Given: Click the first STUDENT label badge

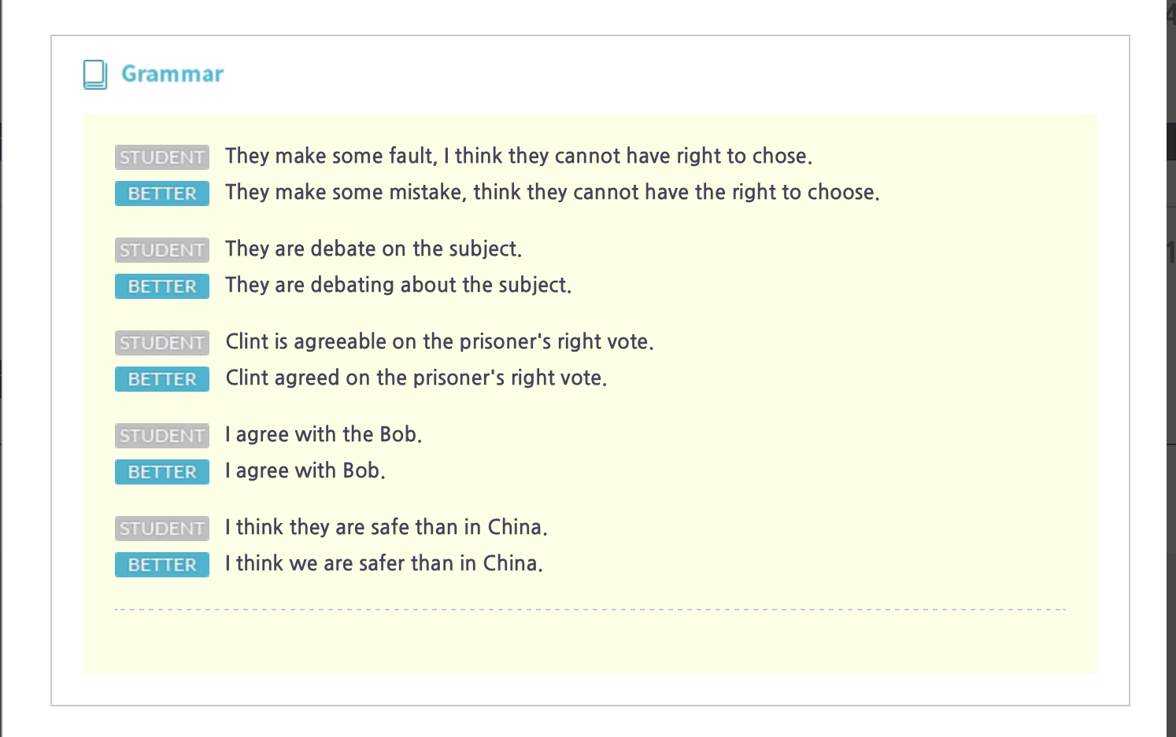Looking at the screenshot, I should 162,157.
